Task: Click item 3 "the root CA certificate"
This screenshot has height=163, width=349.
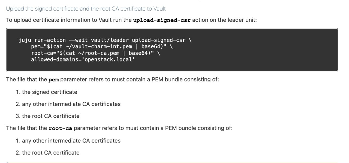Action: click(x=51, y=116)
